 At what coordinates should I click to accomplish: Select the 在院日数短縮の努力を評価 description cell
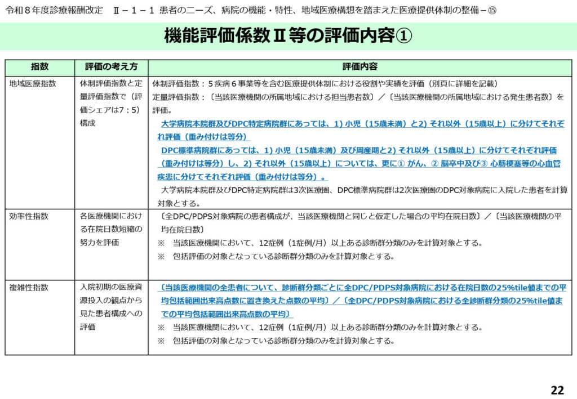tap(111, 229)
